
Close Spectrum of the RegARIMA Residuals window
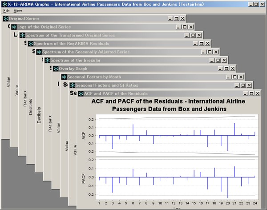pos(207,44)
